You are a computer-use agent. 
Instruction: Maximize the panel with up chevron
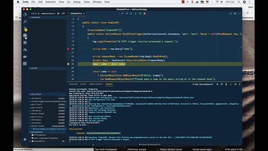[231, 84]
